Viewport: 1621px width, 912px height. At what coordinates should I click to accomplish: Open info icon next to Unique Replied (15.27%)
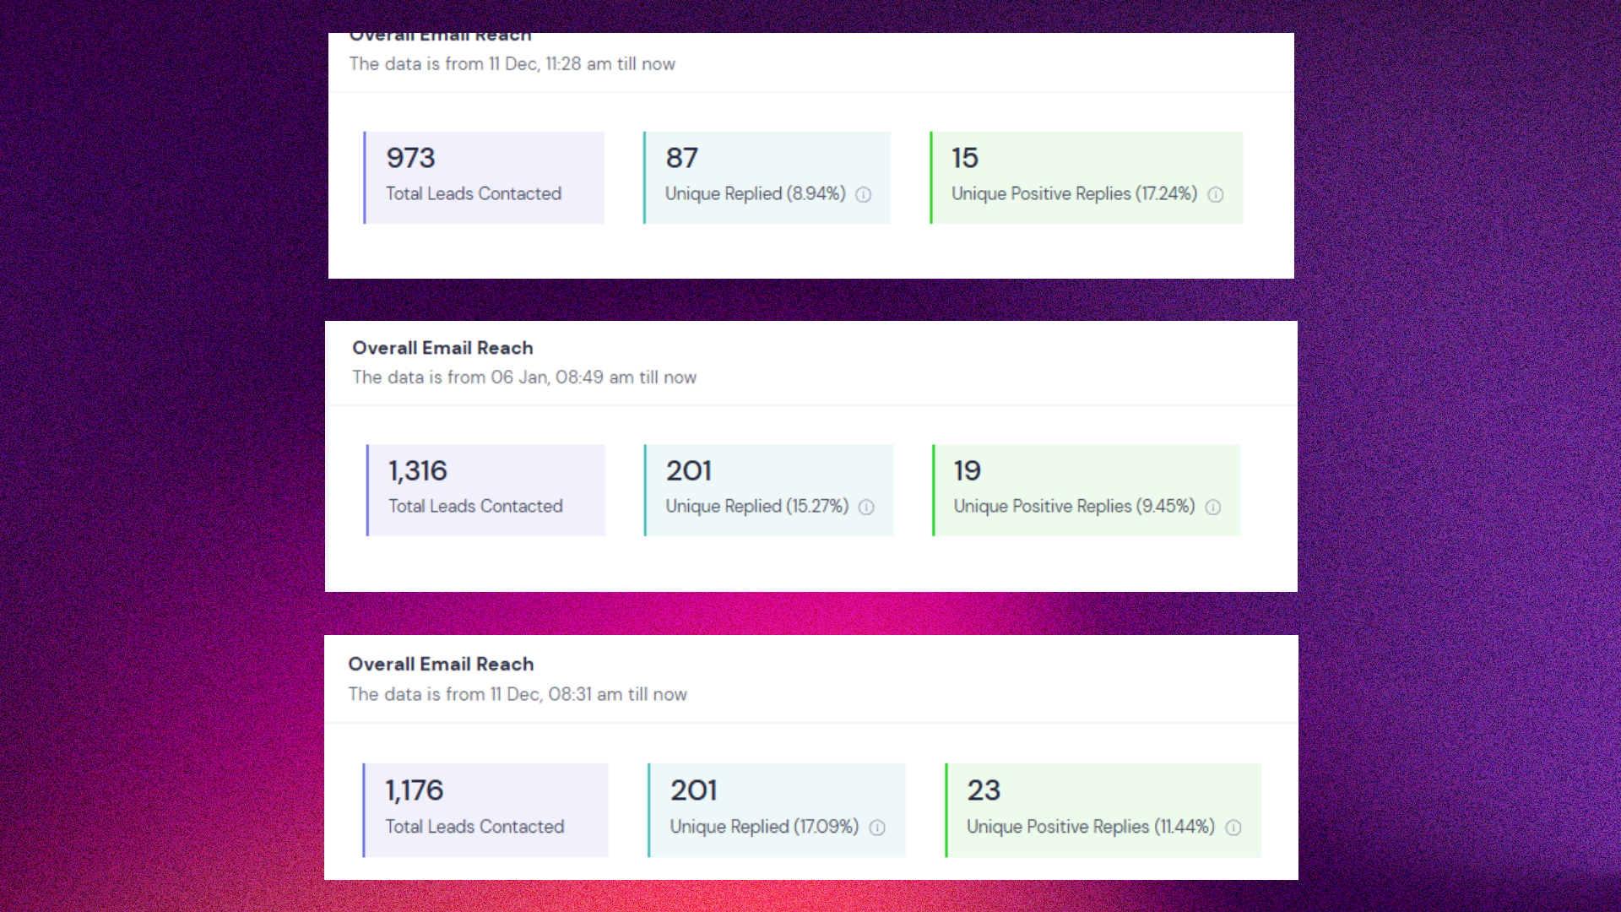(866, 508)
